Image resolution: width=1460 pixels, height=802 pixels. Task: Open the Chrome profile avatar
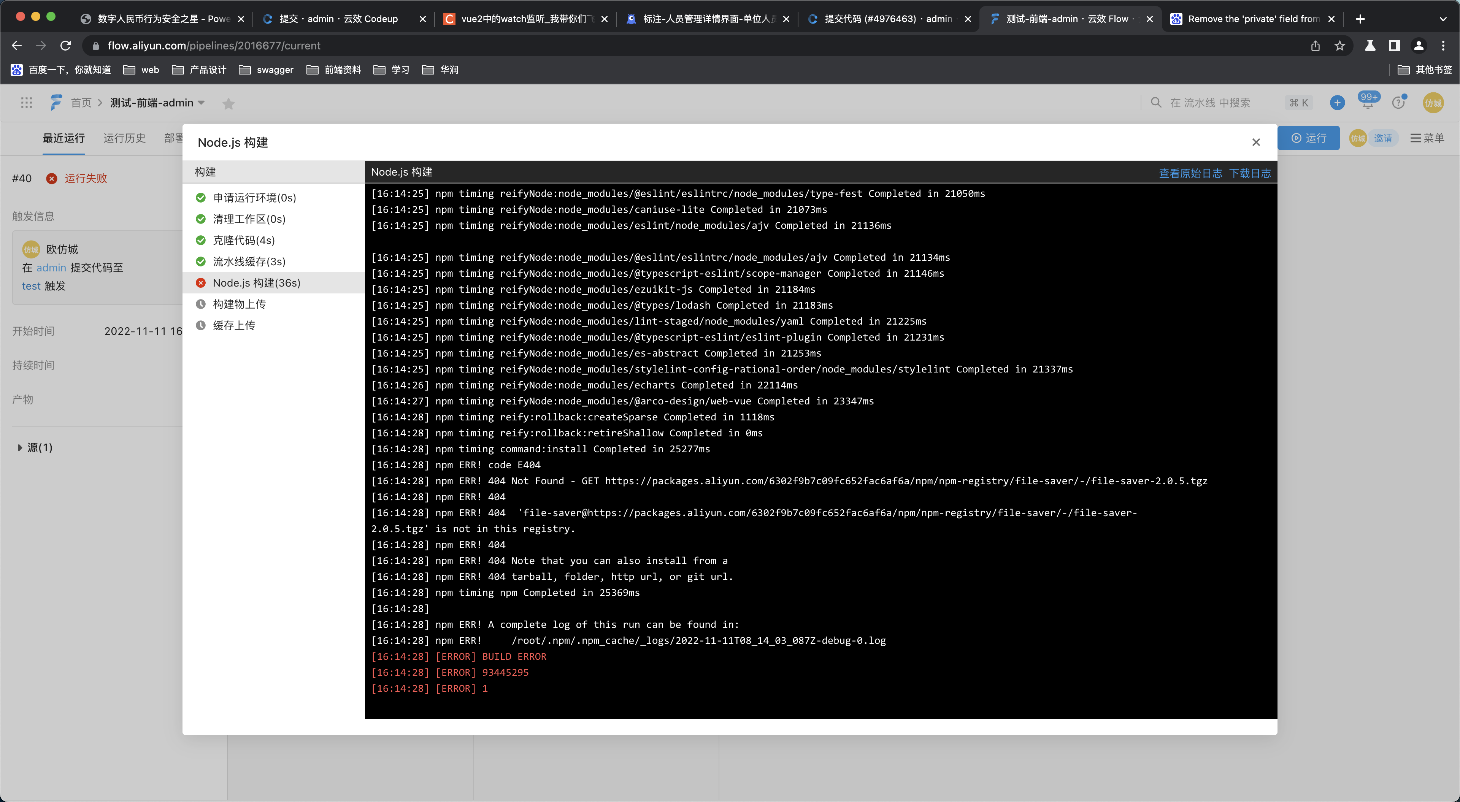pyautogui.click(x=1419, y=45)
